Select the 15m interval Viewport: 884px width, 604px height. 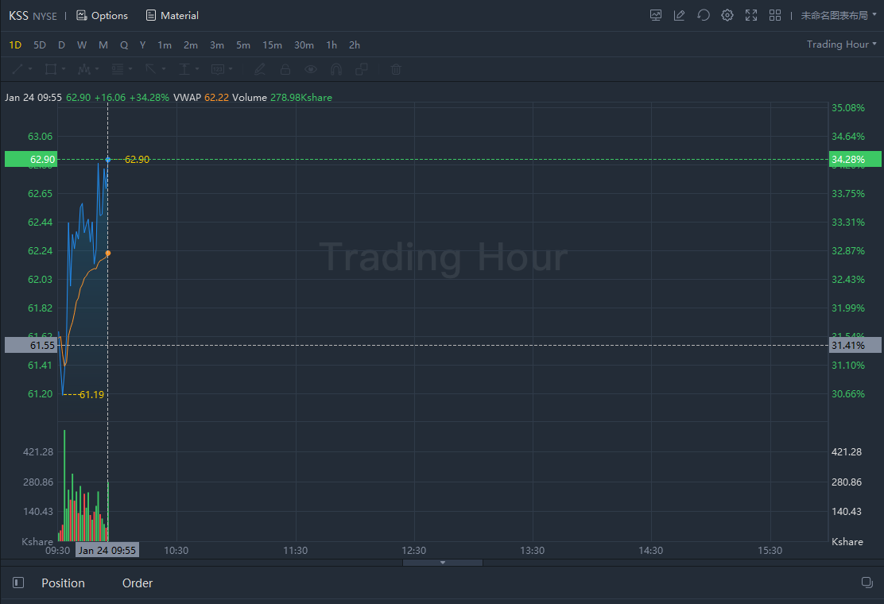coord(273,45)
